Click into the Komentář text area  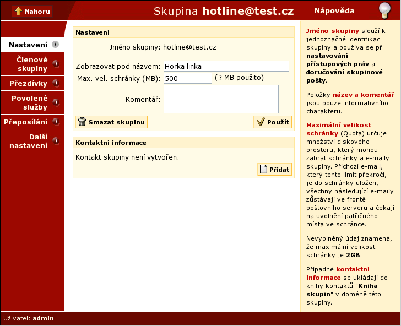tap(221, 99)
